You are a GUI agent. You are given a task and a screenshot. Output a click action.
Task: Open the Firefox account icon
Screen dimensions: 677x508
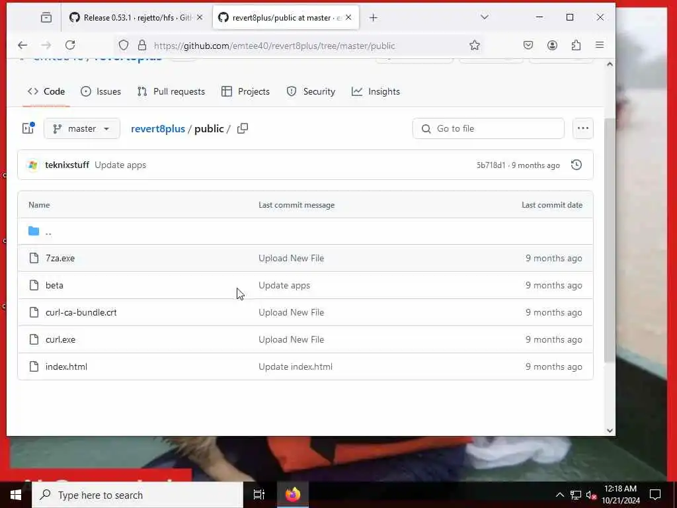point(552,46)
